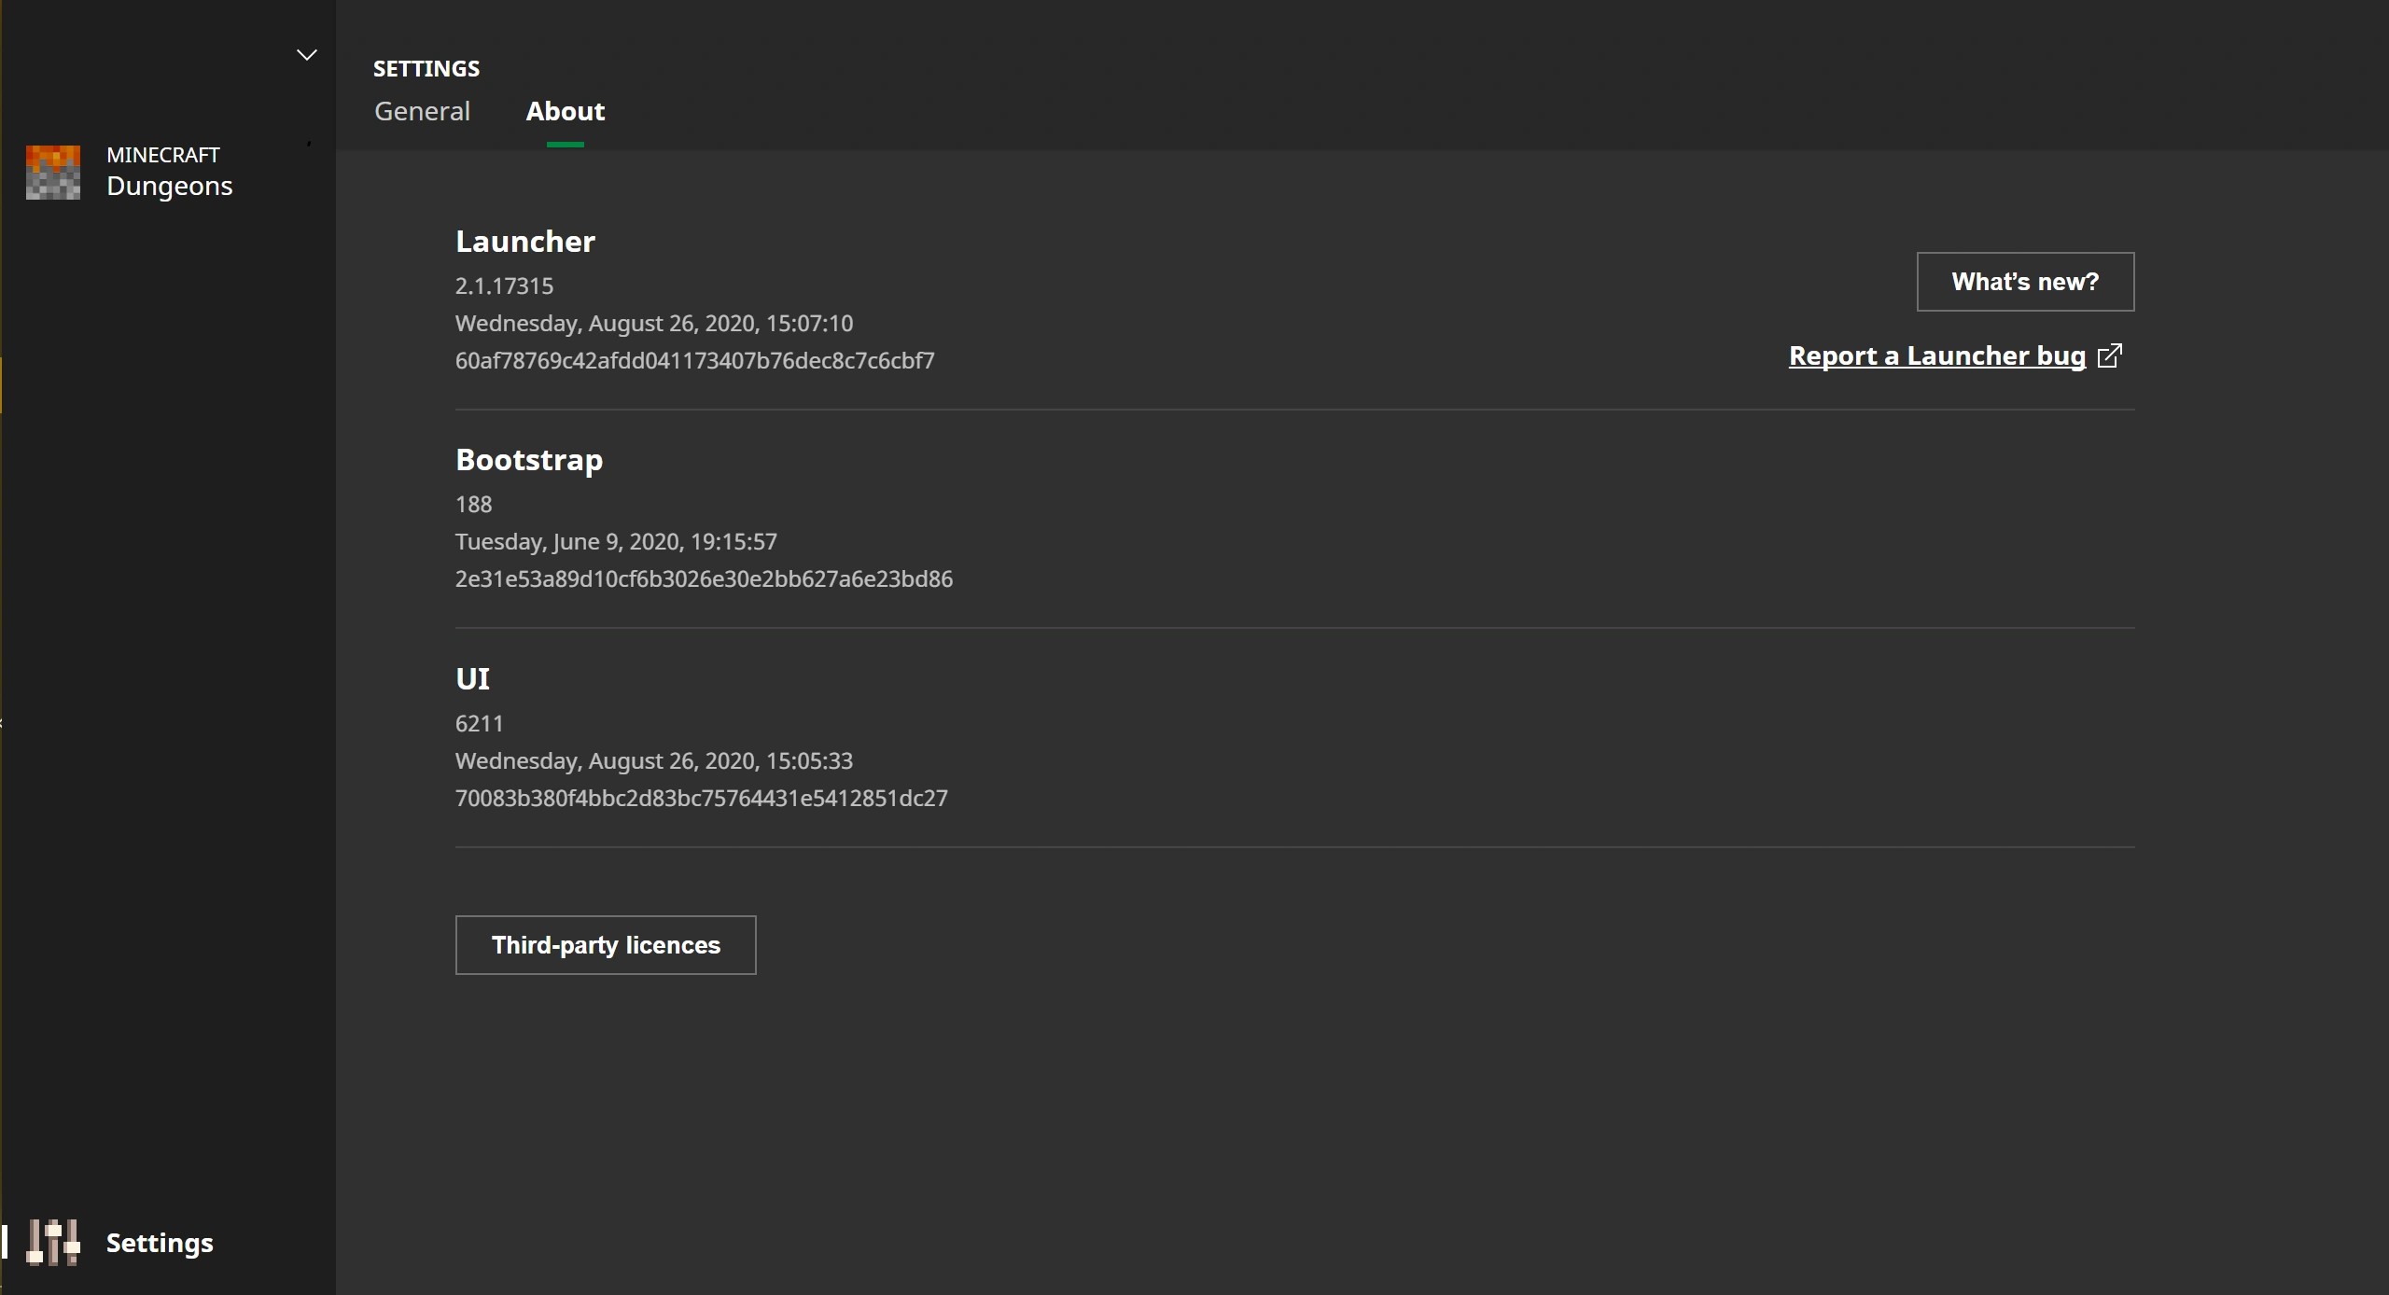The width and height of the screenshot is (2389, 1295).
Task: Click the Launcher section heading
Action: tap(524, 242)
